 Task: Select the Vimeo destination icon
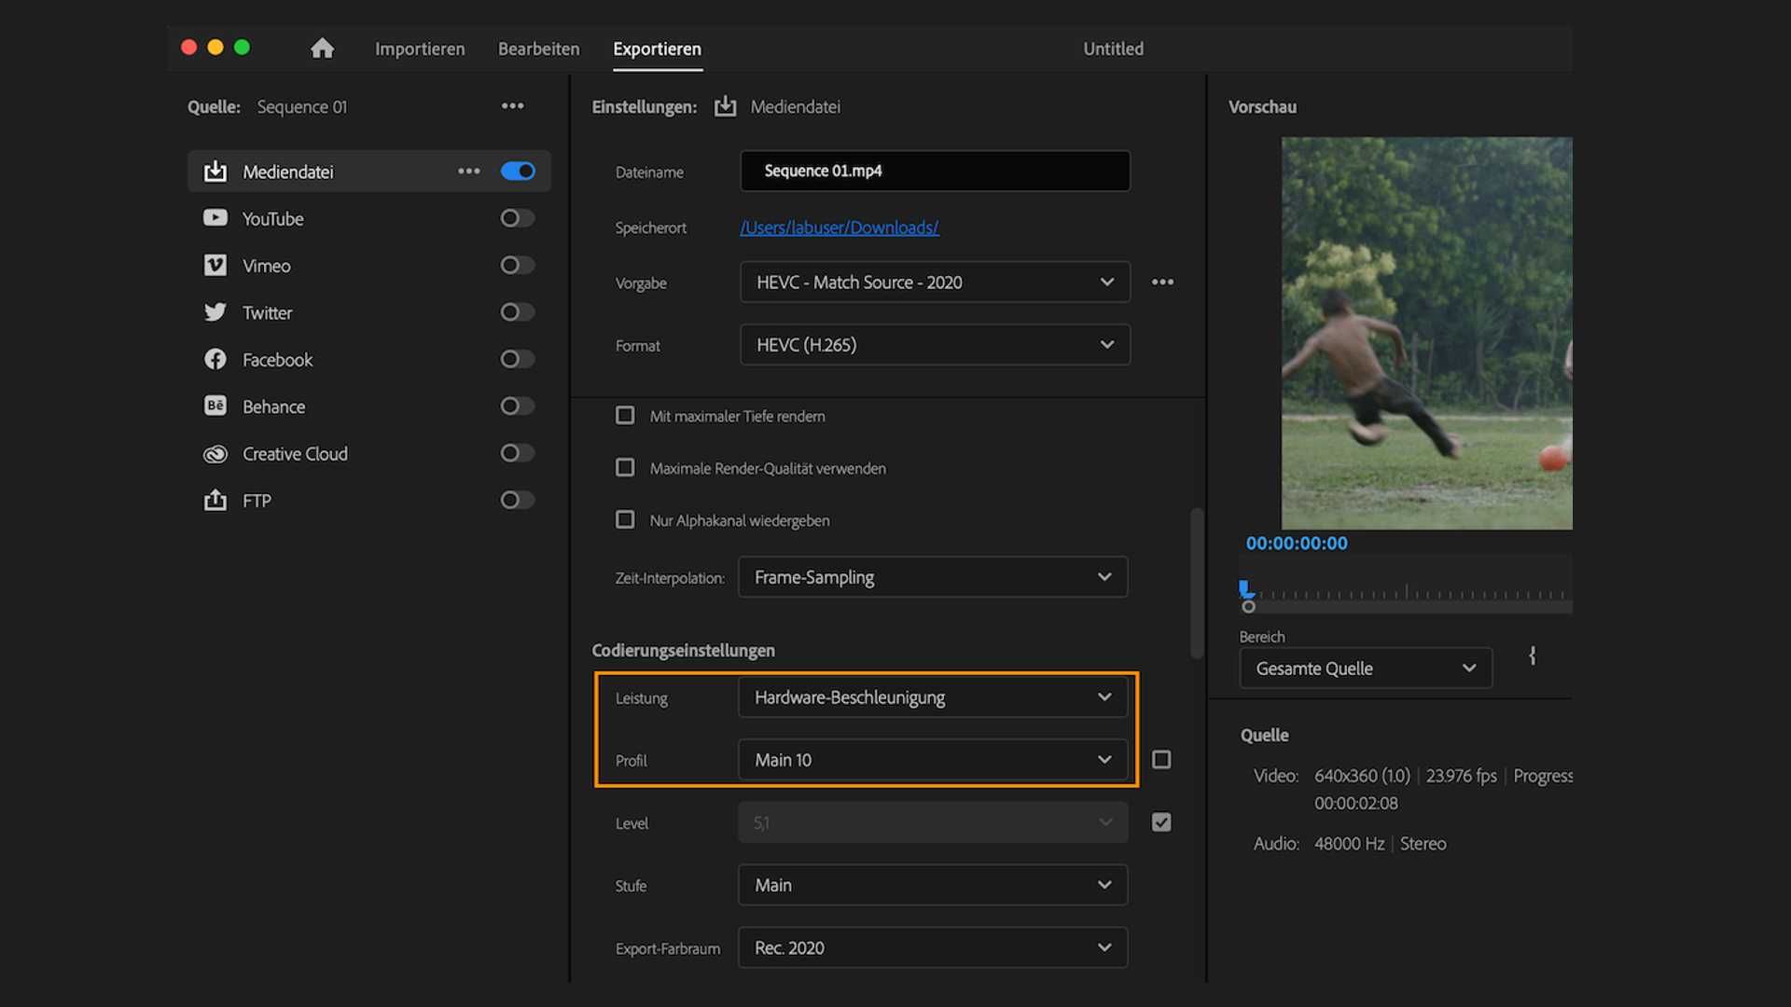(215, 265)
